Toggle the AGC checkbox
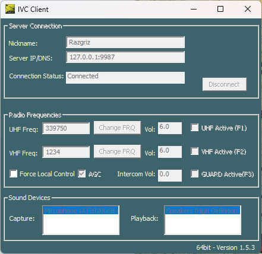The width and height of the screenshot is (262, 254). tap(81, 174)
